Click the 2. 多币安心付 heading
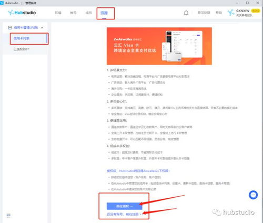Image resolution: width=263 pixels, height=223 pixels. coord(117,101)
